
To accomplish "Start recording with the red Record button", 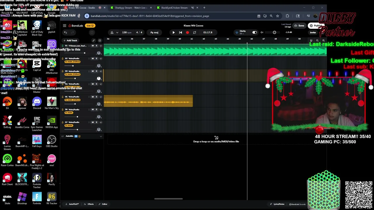I will [x=187, y=32].
